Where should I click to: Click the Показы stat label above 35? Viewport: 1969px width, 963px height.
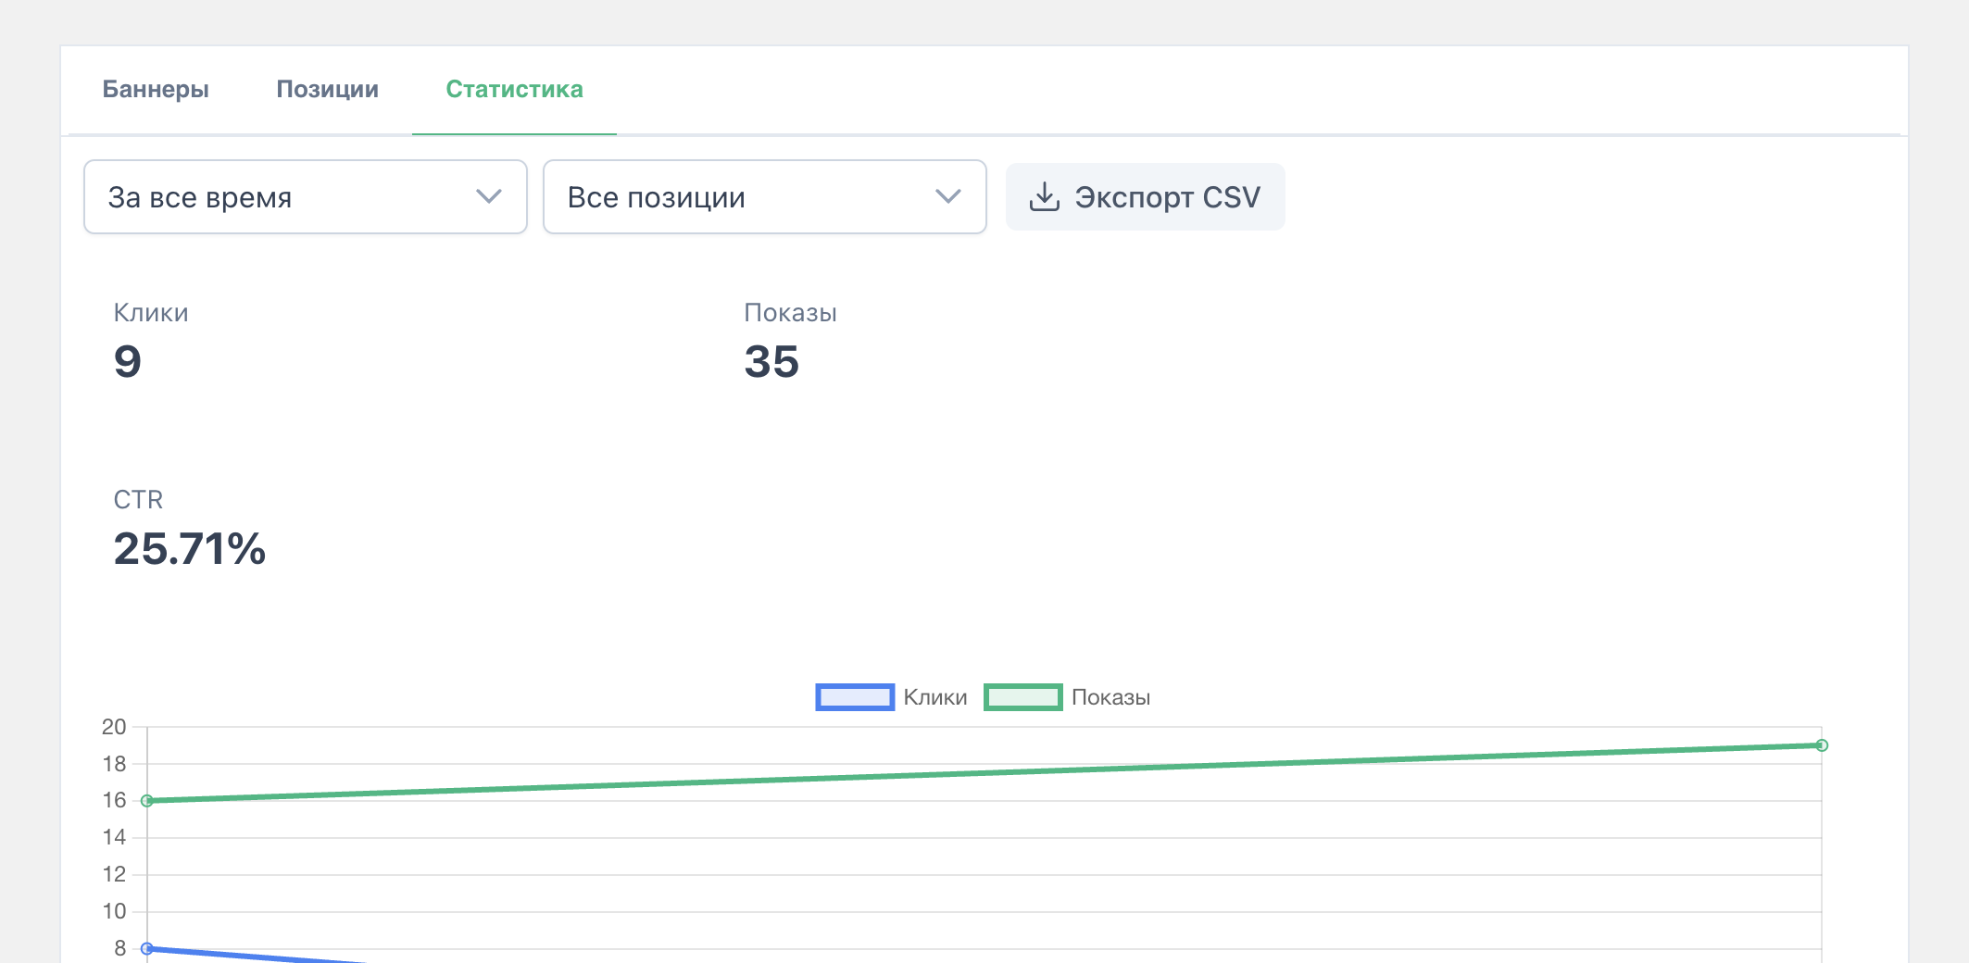coord(791,313)
